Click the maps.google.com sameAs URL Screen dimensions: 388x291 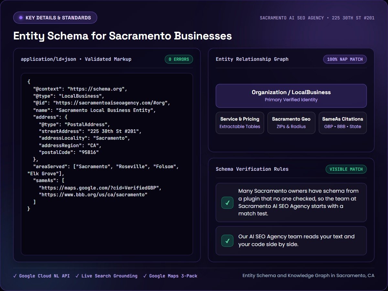pos(100,188)
